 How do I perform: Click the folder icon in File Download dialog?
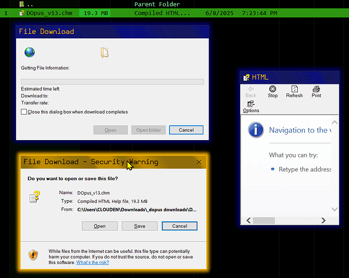pos(104,52)
